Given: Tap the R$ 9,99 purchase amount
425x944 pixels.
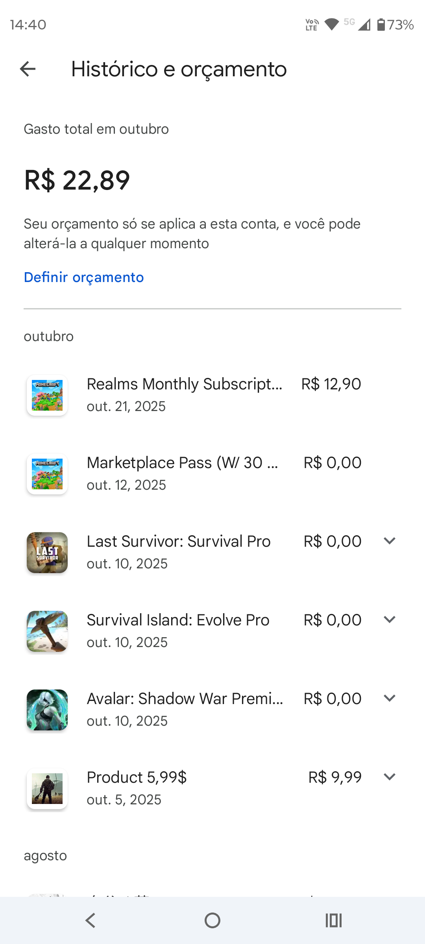Looking at the screenshot, I should click(x=335, y=778).
